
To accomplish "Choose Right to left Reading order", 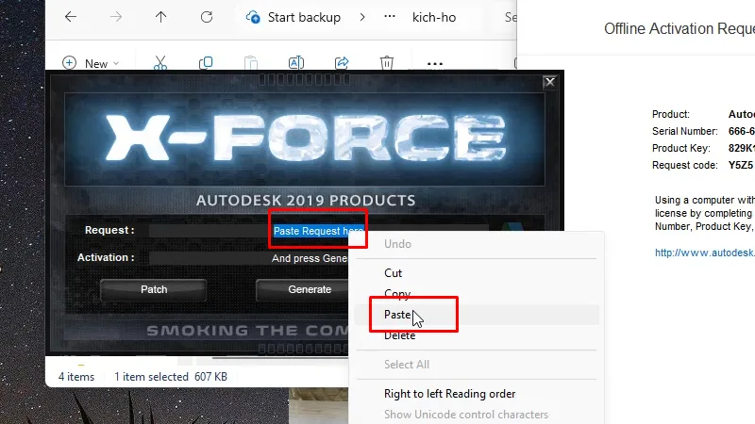I will [x=449, y=394].
